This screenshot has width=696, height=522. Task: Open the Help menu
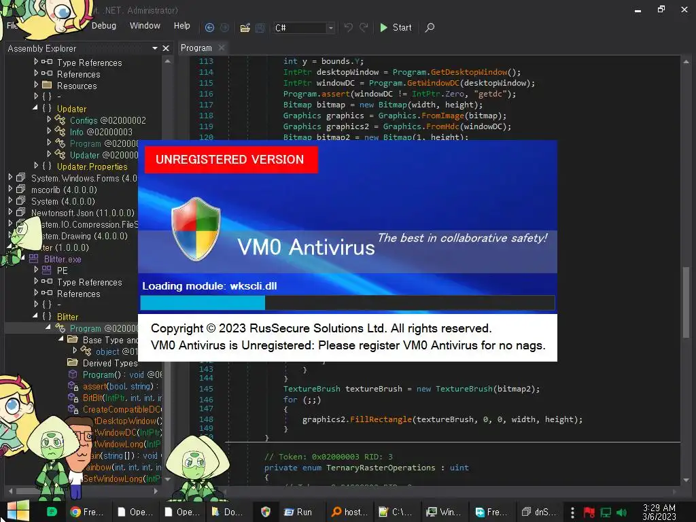tap(182, 26)
